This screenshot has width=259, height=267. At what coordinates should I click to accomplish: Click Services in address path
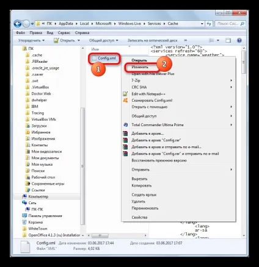tap(154, 24)
